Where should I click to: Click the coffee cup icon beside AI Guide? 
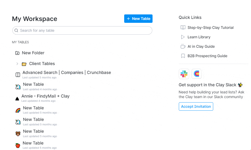[x=183, y=46]
